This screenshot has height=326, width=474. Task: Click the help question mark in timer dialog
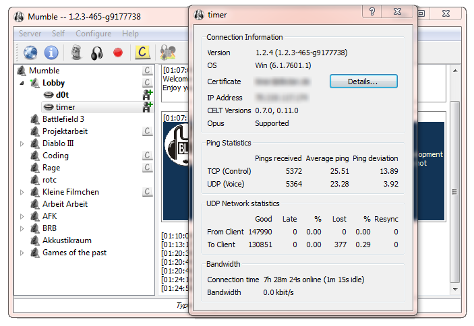[372, 11]
